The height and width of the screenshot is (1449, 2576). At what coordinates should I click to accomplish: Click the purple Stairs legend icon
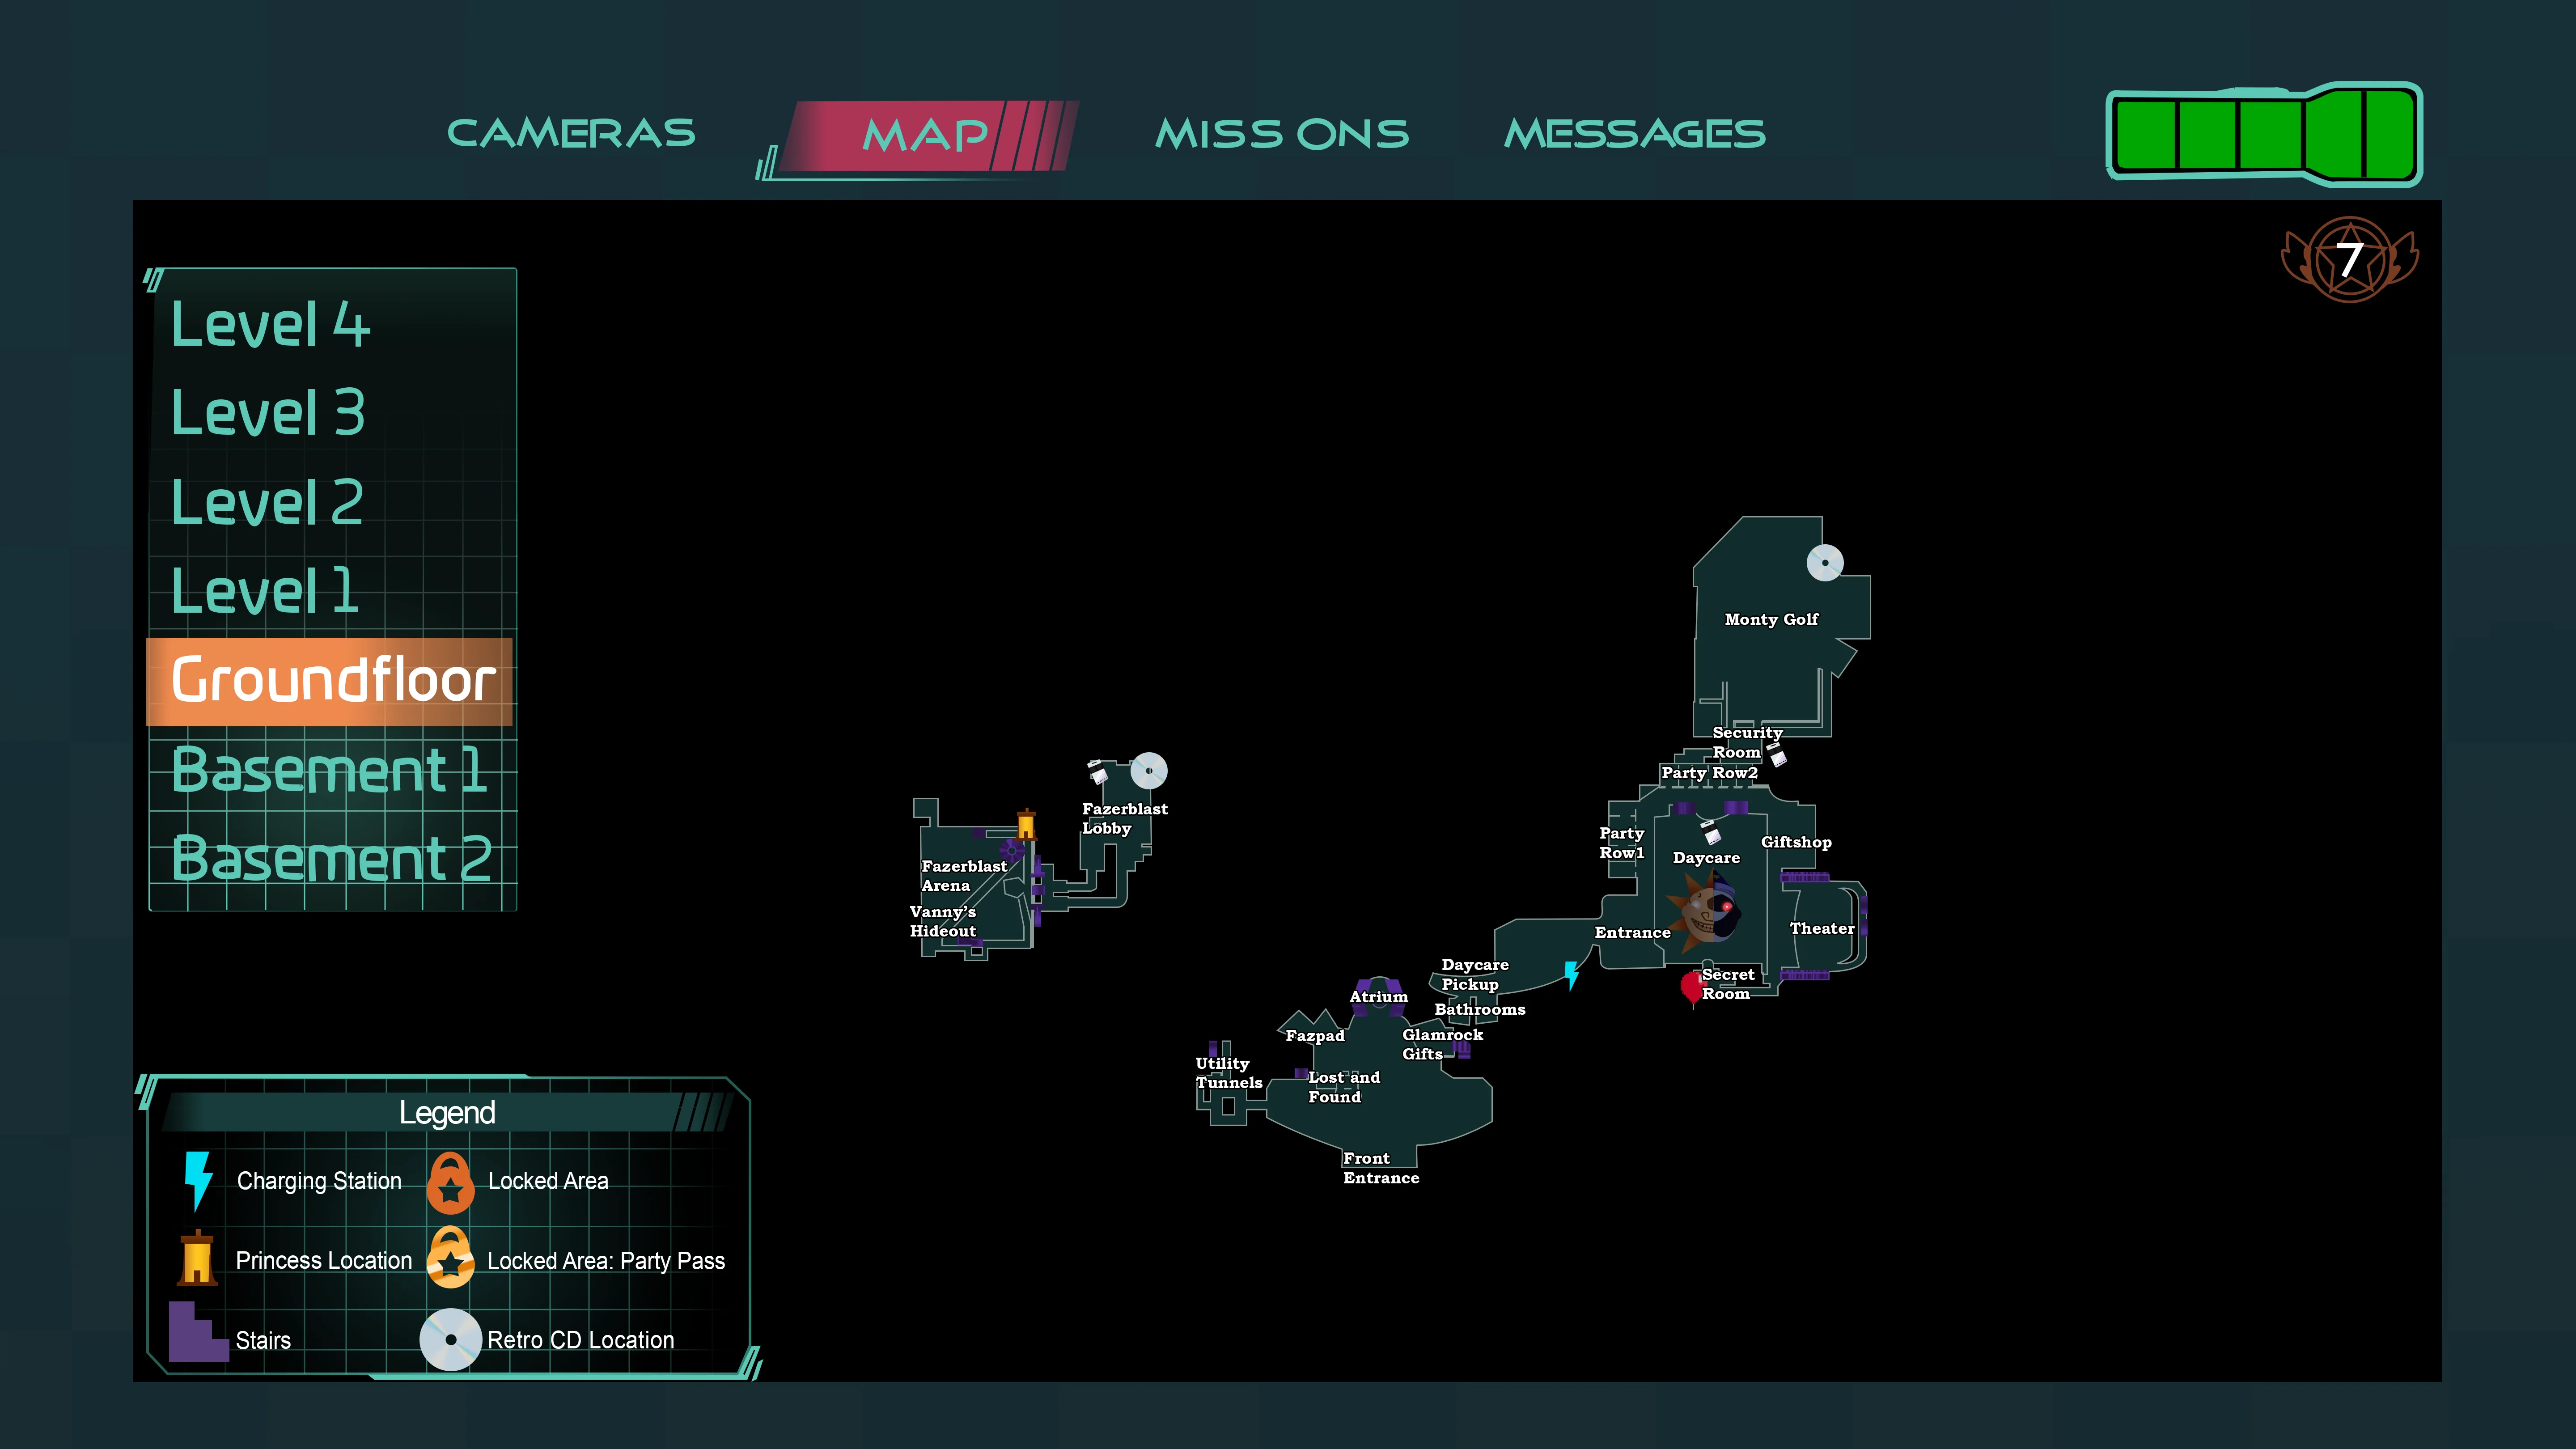[x=198, y=1331]
